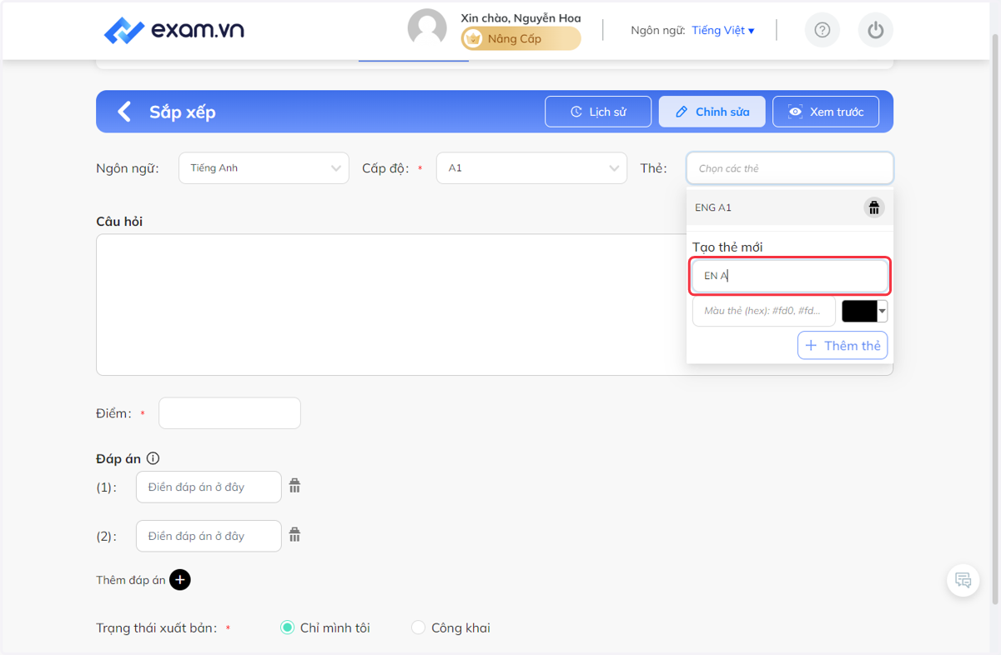1001x655 pixels.
Task: Click the Chỉnh sửa edit button
Action: tap(712, 112)
